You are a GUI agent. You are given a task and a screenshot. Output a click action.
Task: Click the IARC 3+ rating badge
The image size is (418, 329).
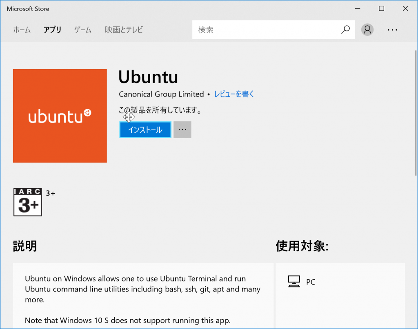(28, 202)
